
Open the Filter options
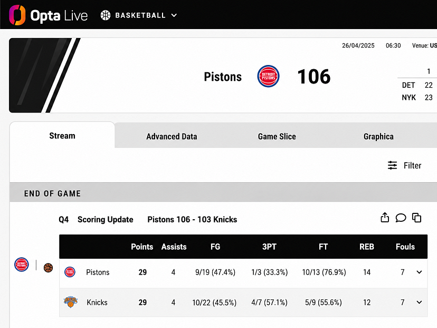404,165
